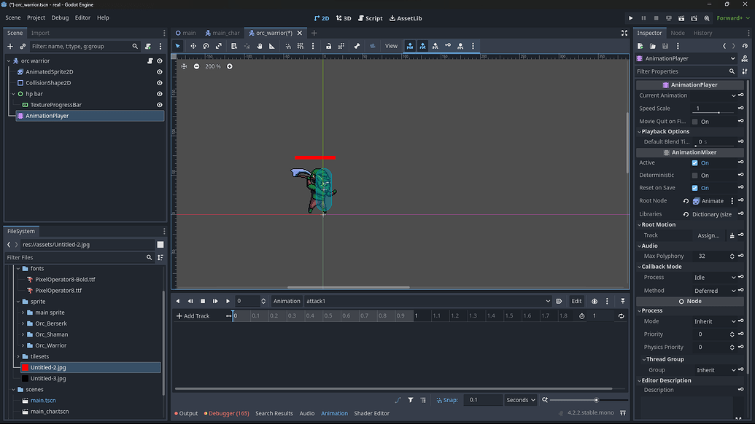Select the Scale tool
The height and width of the screenshot is (424, 755).
(x=219, y=46)
